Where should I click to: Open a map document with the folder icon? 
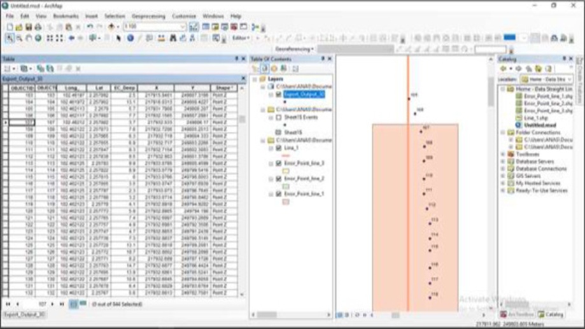19,27
